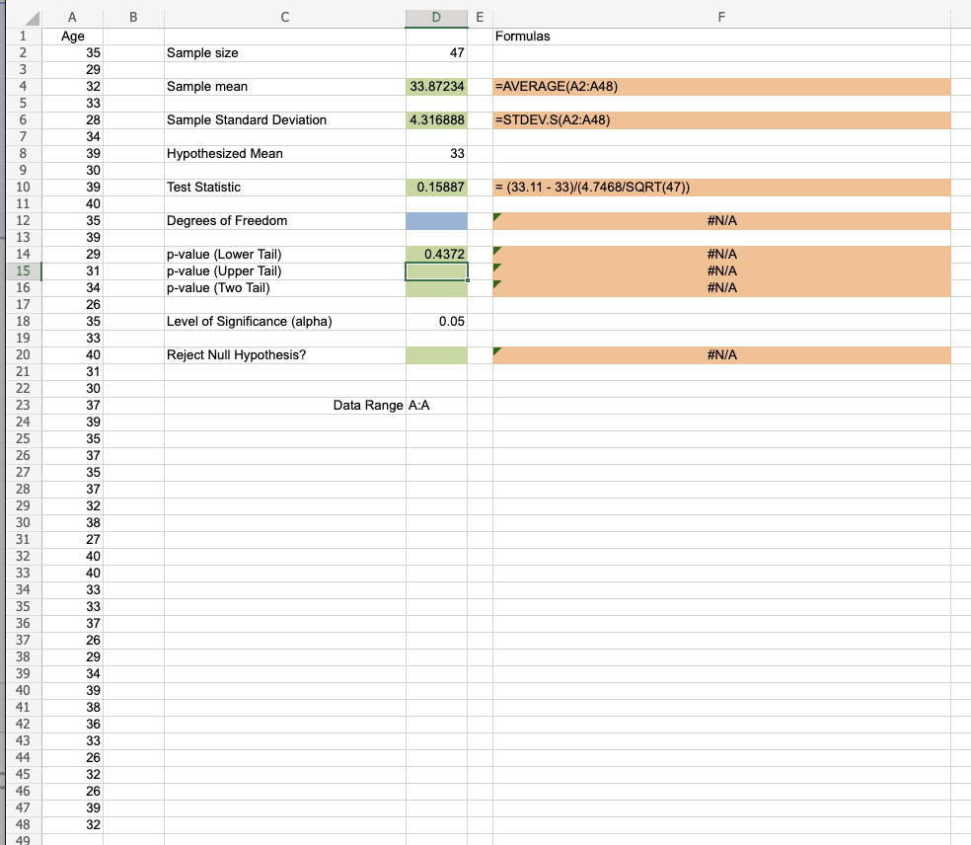
Task: Select hypothesized mean value 33
Action: (x=436, y=153)
